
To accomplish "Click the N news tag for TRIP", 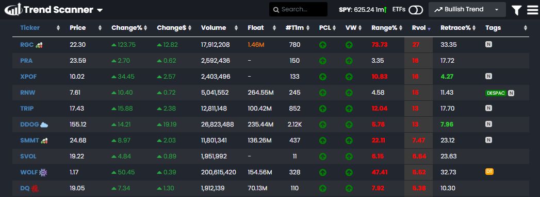I will 488,108.
